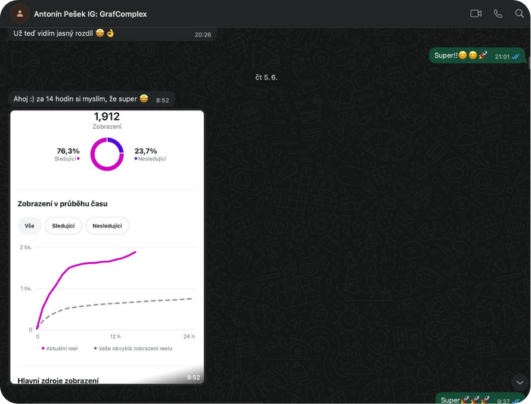This screenshot has width=531, height=404.
Task: Click the contact's profile avatar
Action: (x=20, y=14)
